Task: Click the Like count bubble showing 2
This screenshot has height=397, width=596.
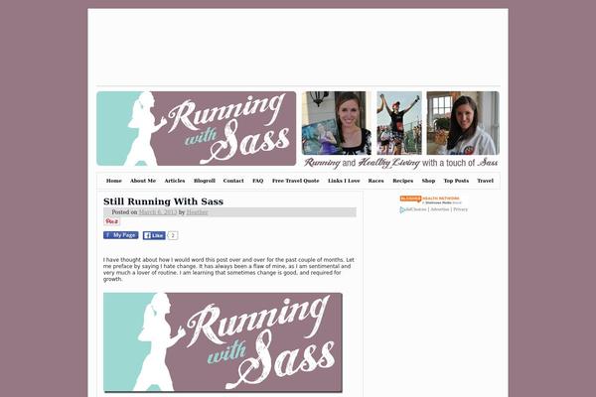Action: (x=173, y=235)
